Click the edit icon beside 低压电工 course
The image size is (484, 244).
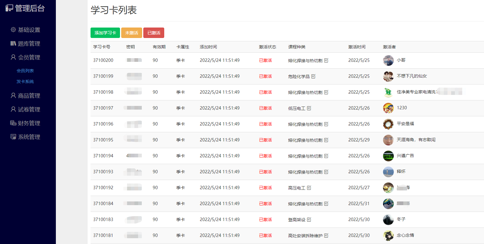[x=309, y=108]
